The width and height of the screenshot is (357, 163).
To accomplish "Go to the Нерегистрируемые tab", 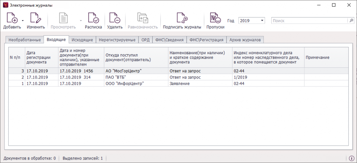I will point(117,40).
